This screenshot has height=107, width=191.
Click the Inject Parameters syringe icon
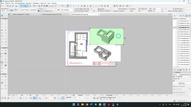click(x=13, y=6)
